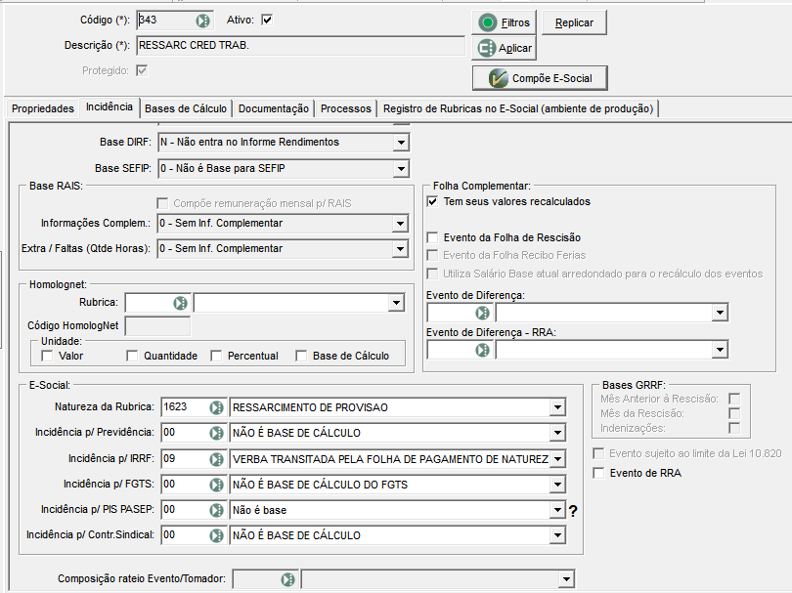
Task: Select the Incidência tab
Action: pyautogui.click(x=110, y=107)
